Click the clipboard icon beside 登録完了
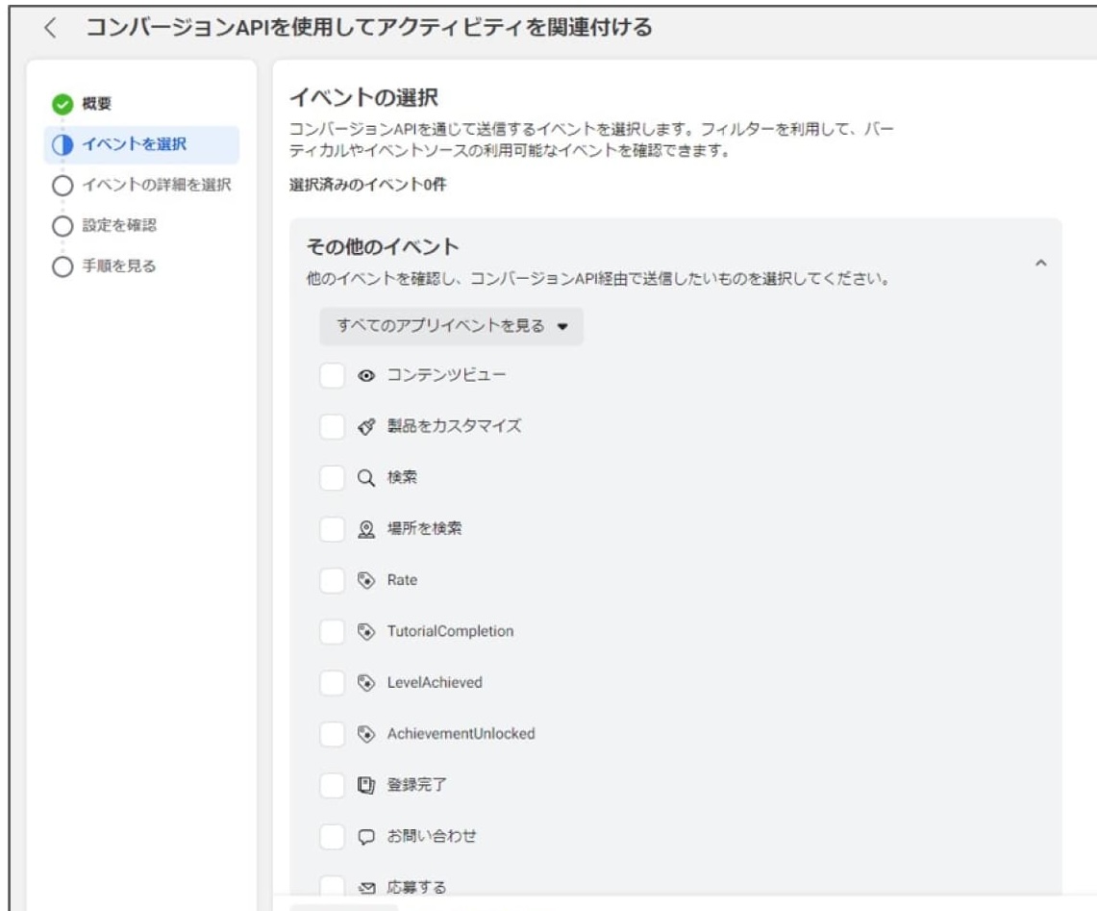Screen dimensions: 1097x911 click(x=366, y=785)
